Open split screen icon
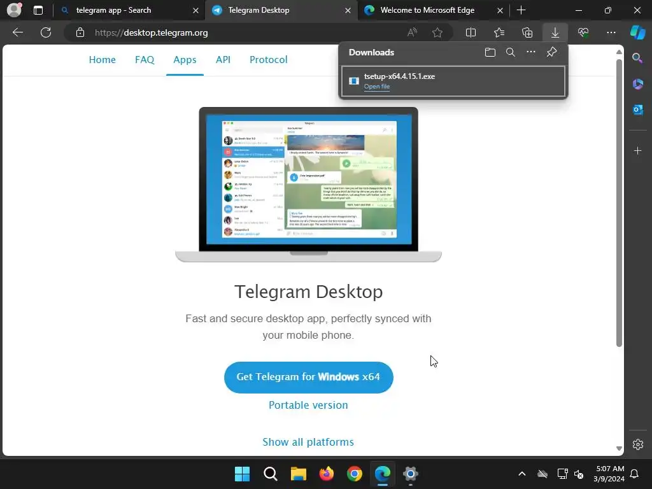This screenshot has height=489, width=652. point(471,32)
